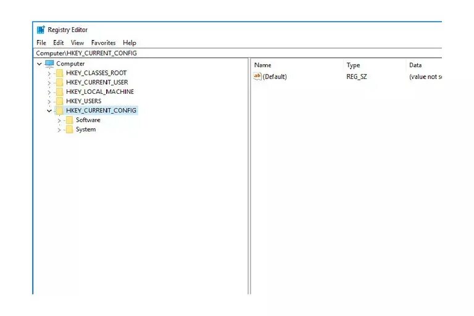Collapse the Computer root node
Viewport: 474px width, 316px height.
point(39,64)
